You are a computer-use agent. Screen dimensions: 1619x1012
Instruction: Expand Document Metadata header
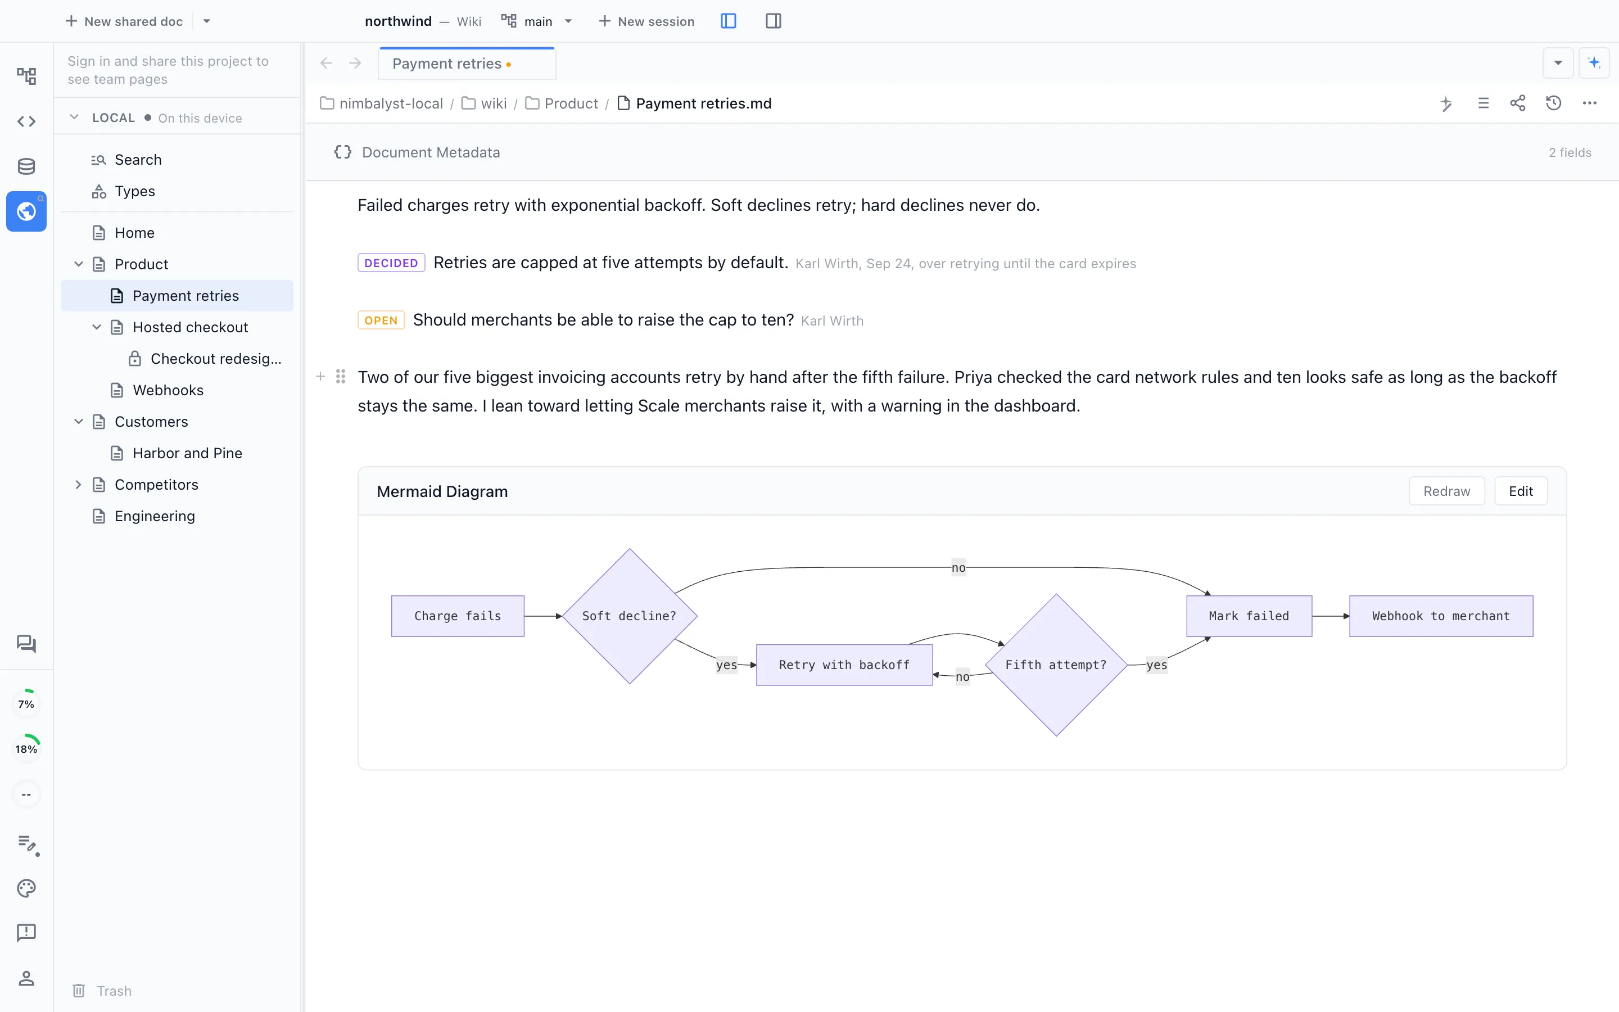click(x=962, y=152)
